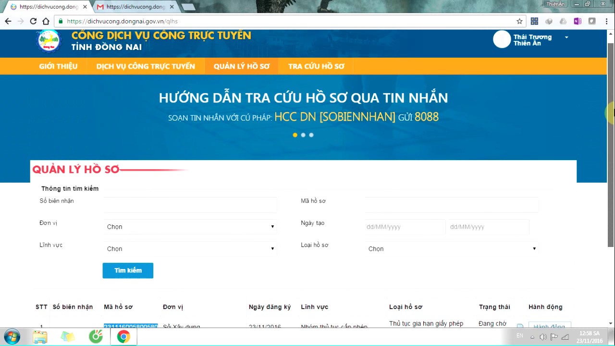Click the user avatar circle
Viewport: 615px width, 346px height.
tap(502, 40)
